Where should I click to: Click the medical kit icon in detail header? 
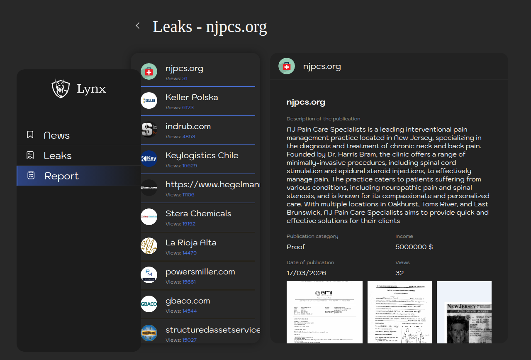(x=287, y=66)
